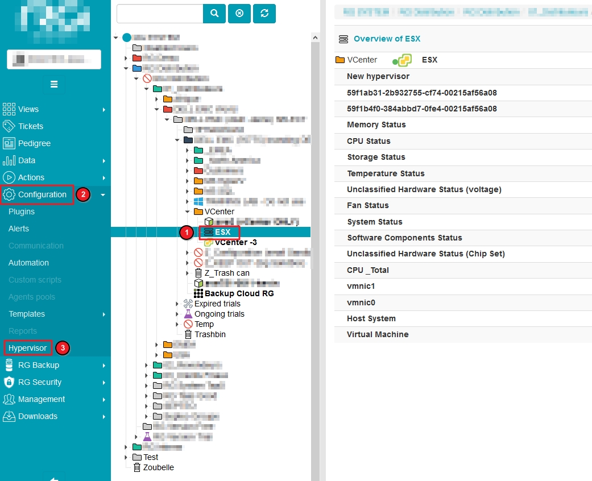The height and width of the screenshot is (481, 592).
Task: Select the VCenter -3 tree item
Action: coord(235,242)
